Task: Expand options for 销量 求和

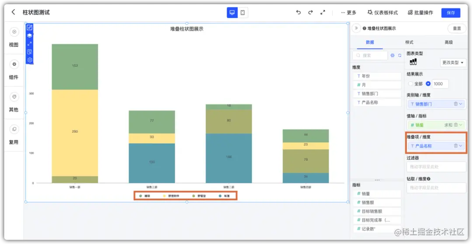Action: [461, 125]
